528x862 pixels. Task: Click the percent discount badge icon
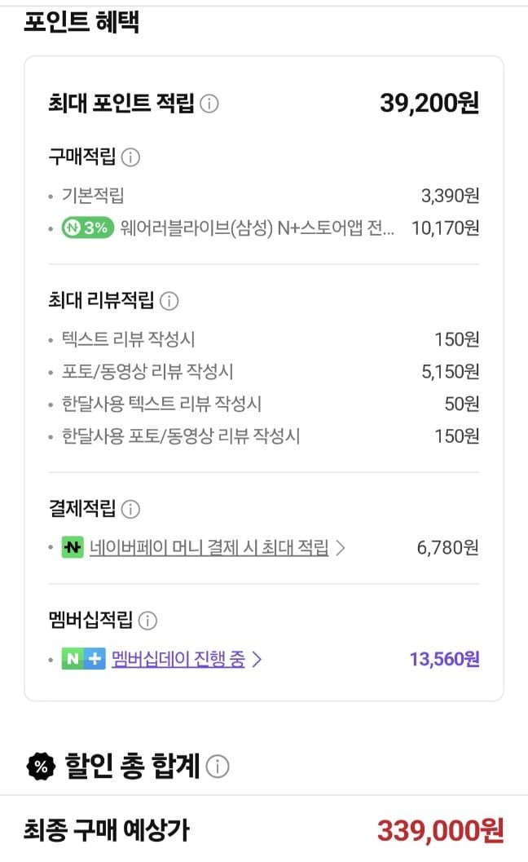(x=42, y=766)
